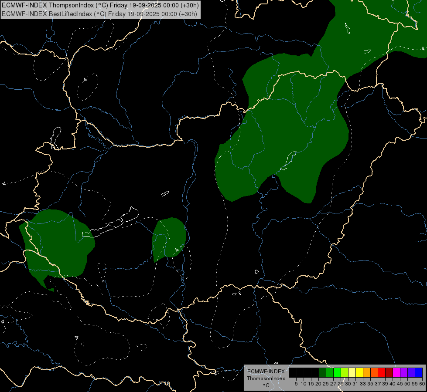Image resolution: width=427 pixels, height=392 pixels.
Task: Click the legend tick value 60
Action: (x=422, y=384)
